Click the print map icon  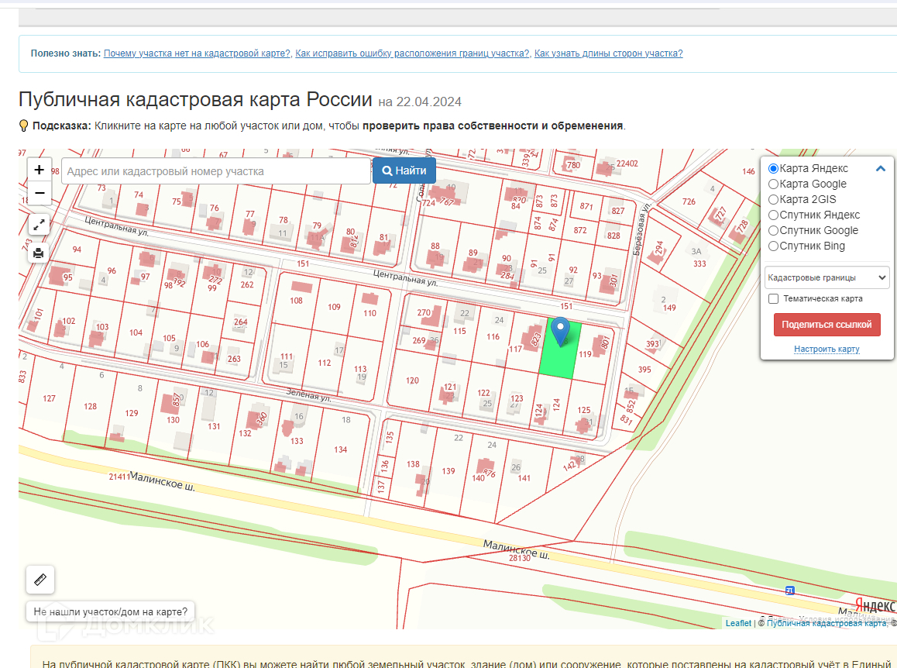(40, 253)
